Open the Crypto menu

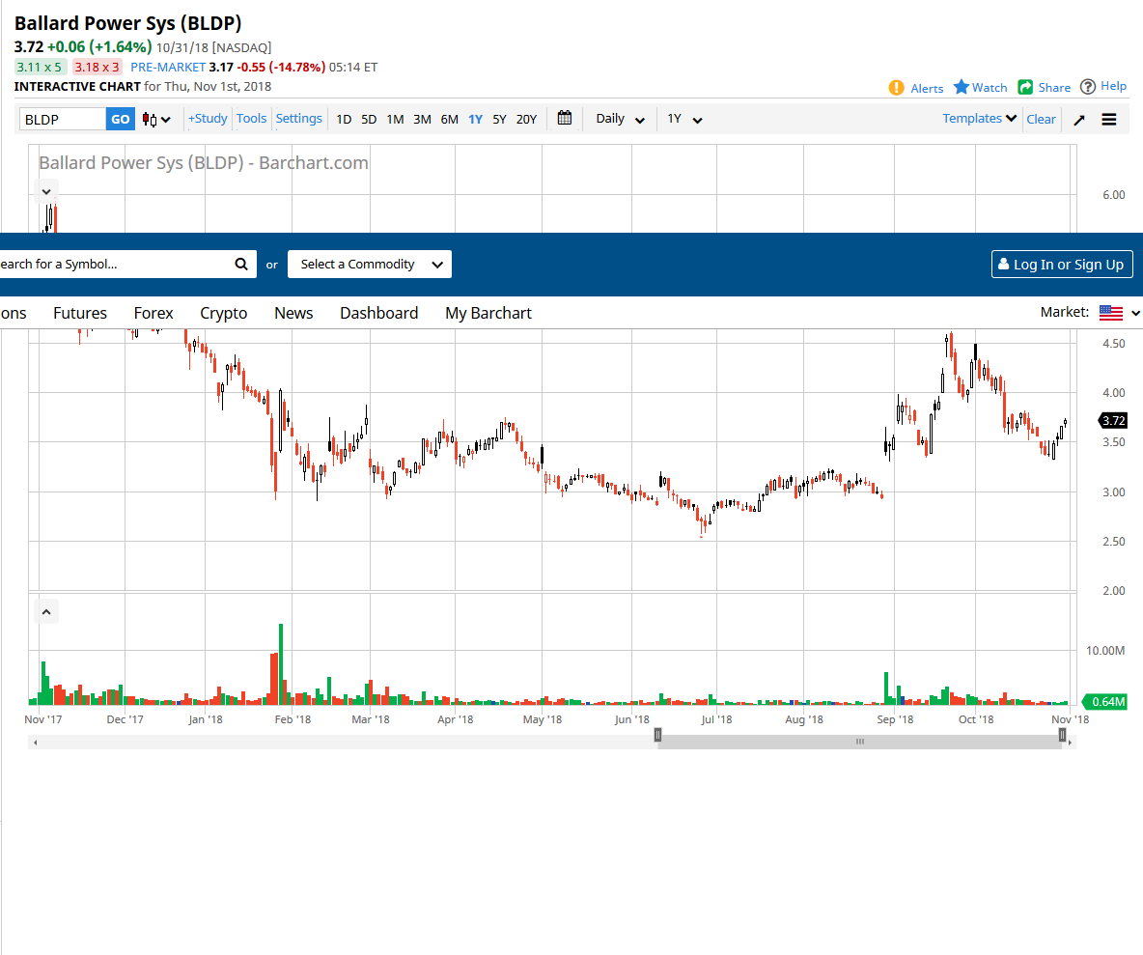coord(224,313)
